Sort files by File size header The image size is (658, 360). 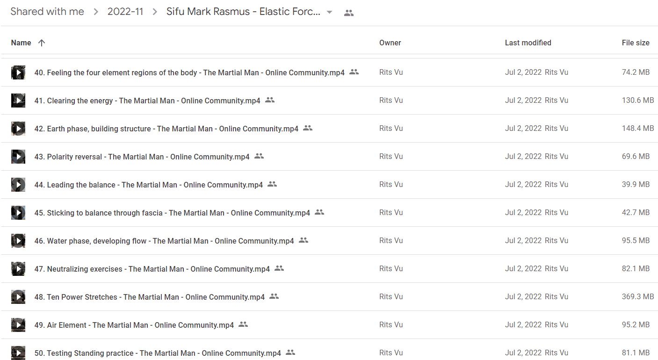coord(636,43)
